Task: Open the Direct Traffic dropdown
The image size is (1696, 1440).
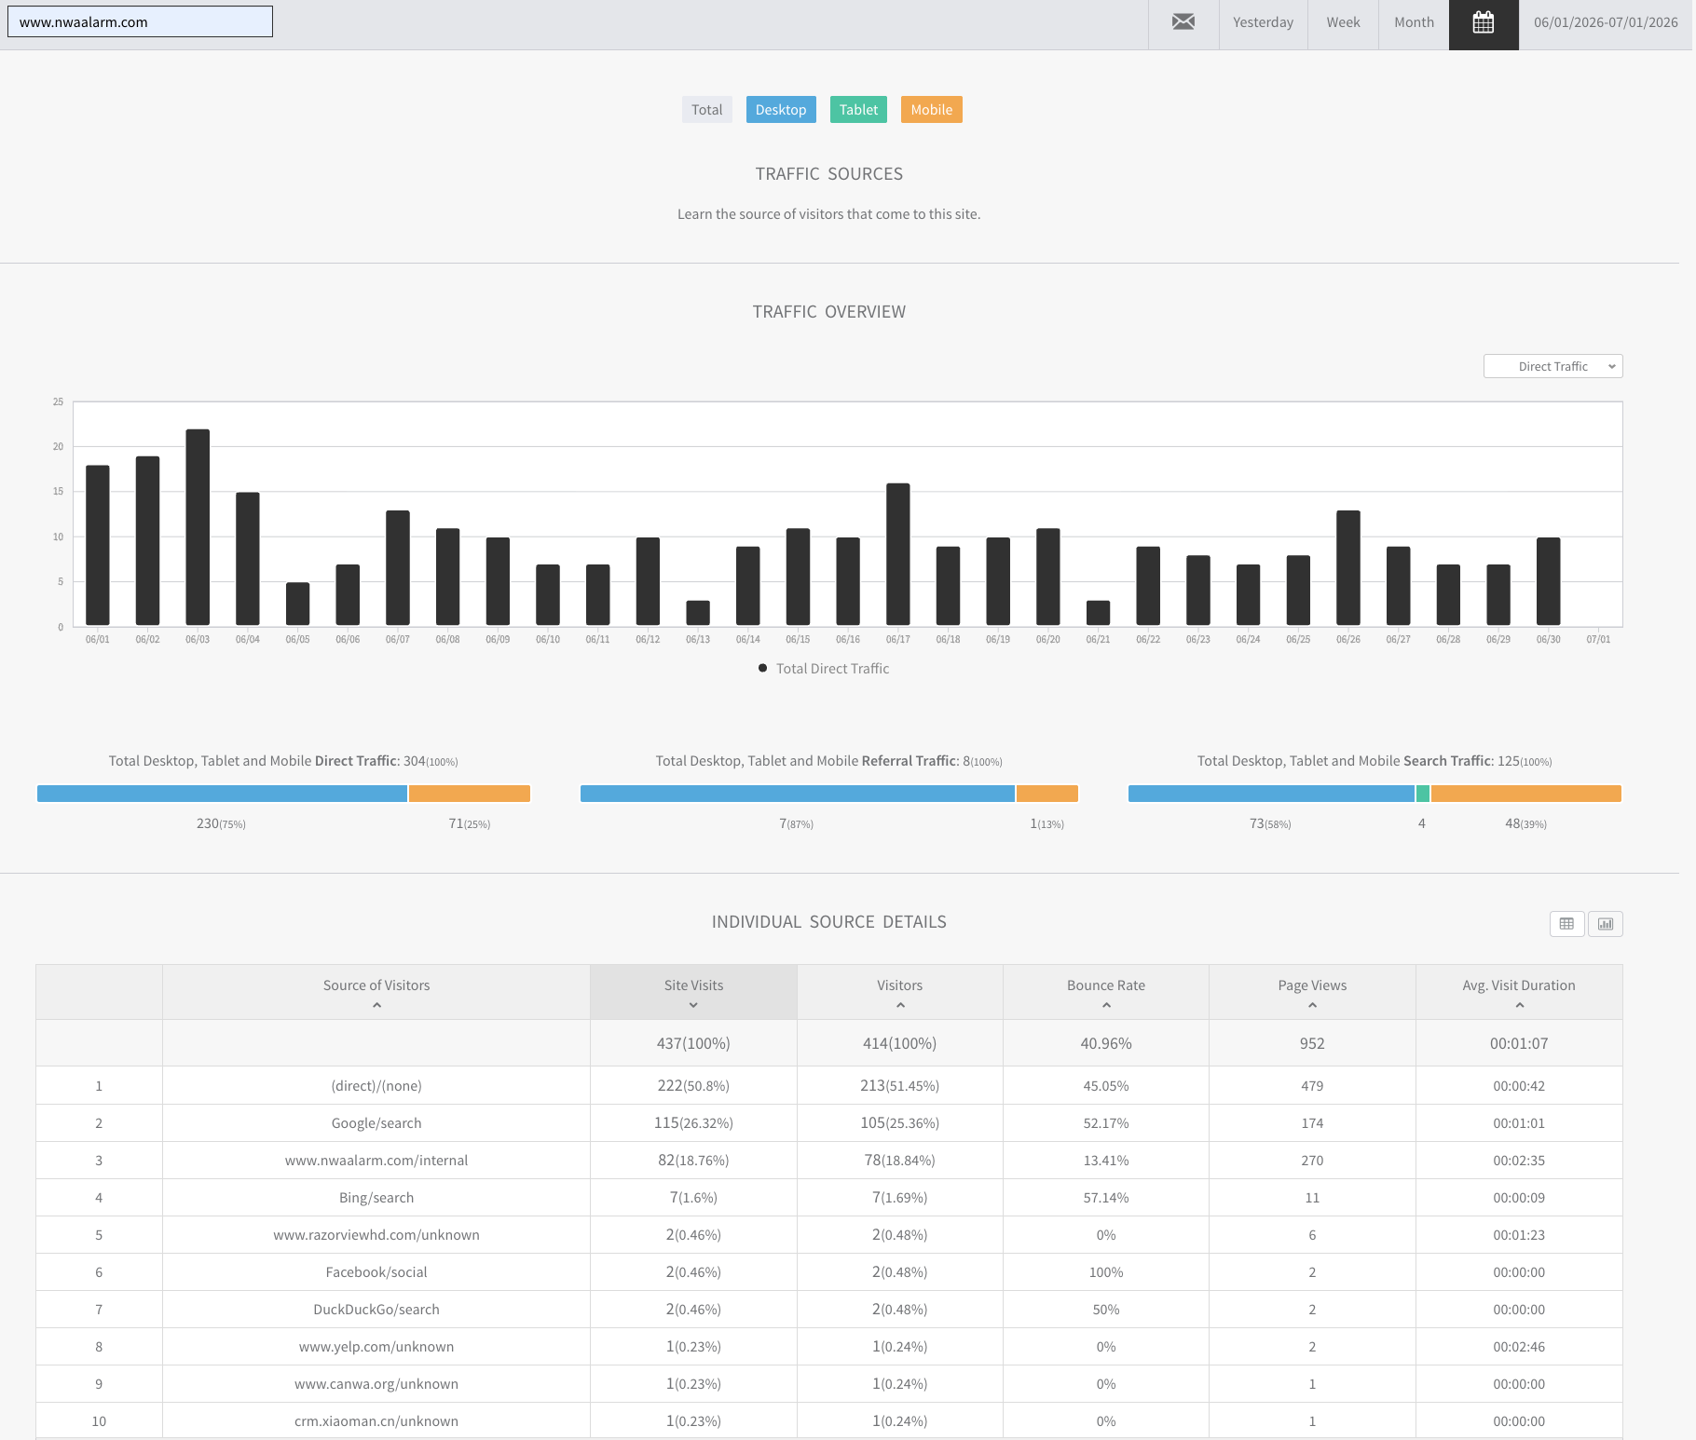Action: click(x=1552, y=366)
